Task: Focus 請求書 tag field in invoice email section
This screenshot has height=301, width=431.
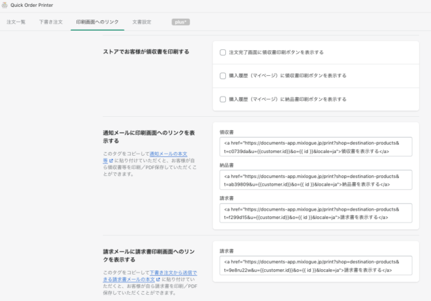Action: point(316,266)
